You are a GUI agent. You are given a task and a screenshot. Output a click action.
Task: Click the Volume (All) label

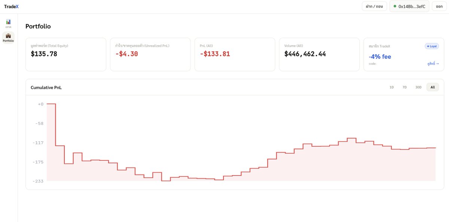[294, 46]
